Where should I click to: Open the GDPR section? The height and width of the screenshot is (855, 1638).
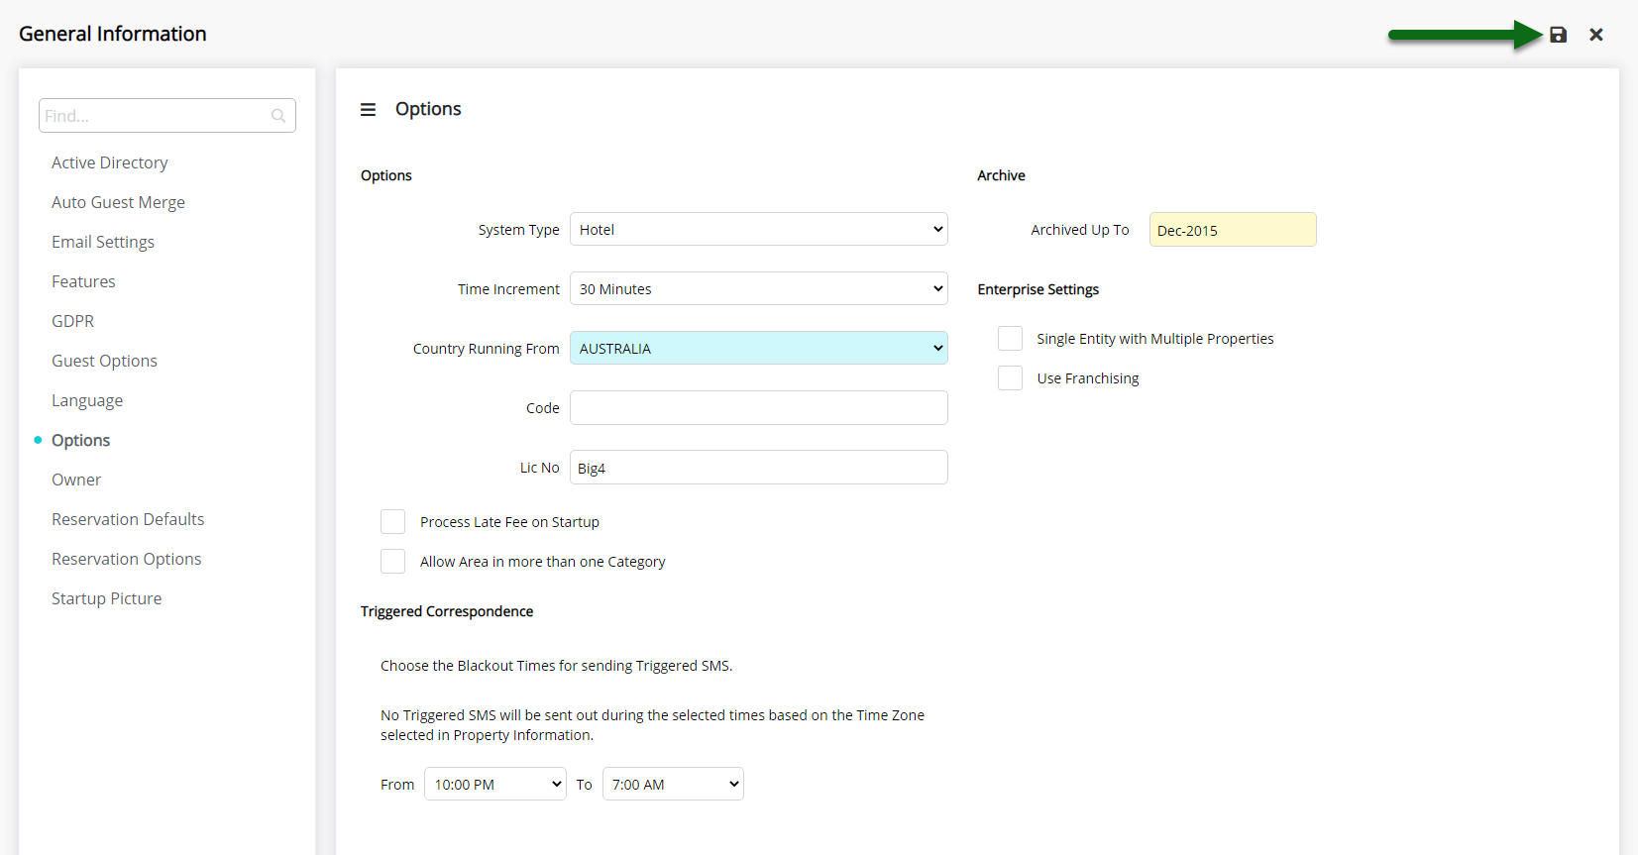click(72, 321)
